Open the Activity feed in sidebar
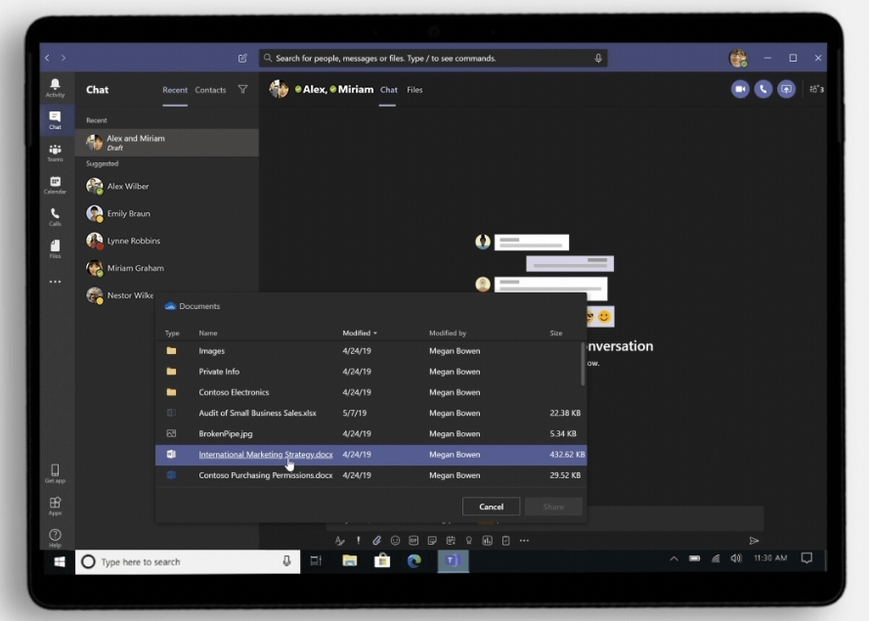Image resolution: width=869 pixels, height=621 pixels. [55, 88]
